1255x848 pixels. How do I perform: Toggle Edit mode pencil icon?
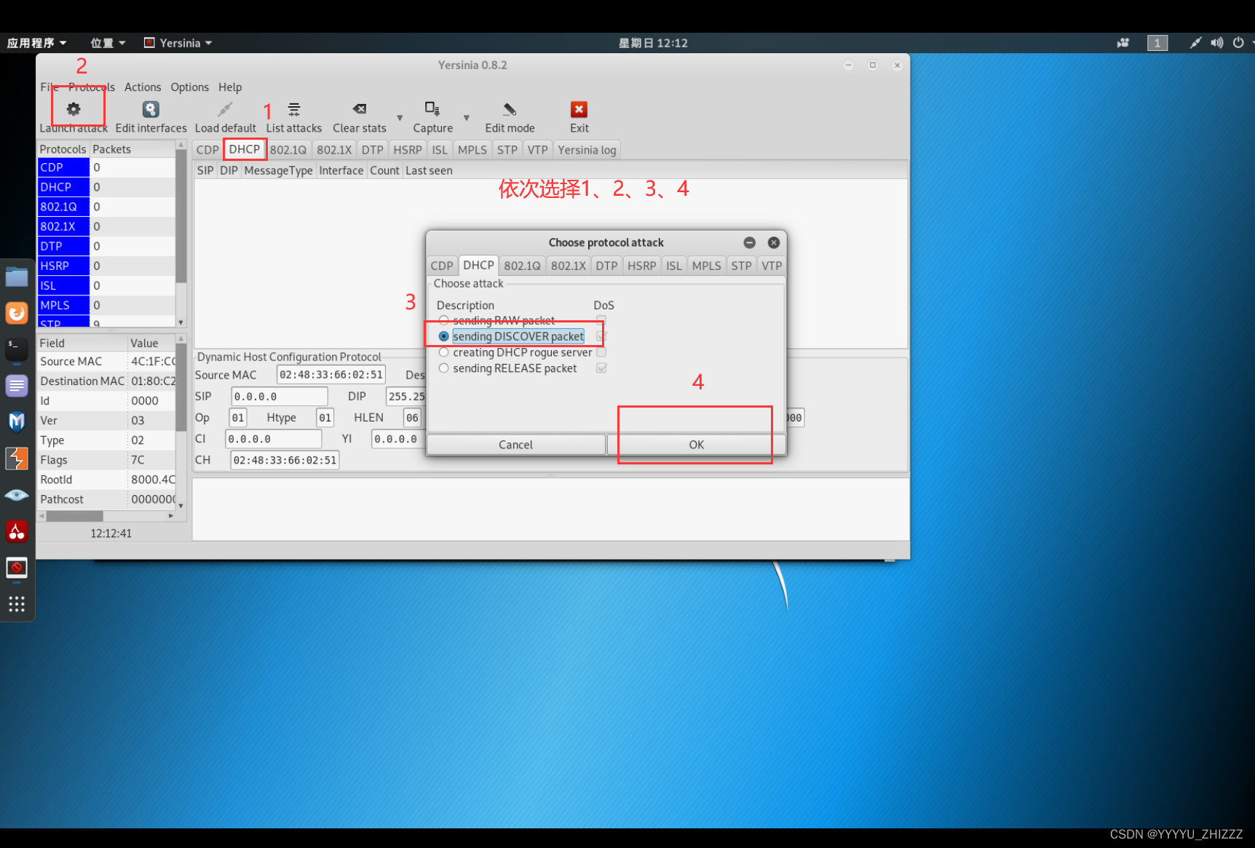(510, 109)
